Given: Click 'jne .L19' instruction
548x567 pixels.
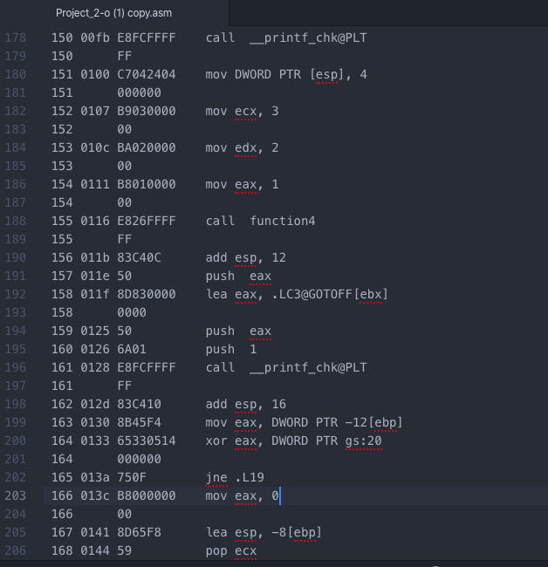Looking at the screenshot, I should point(235,477).
